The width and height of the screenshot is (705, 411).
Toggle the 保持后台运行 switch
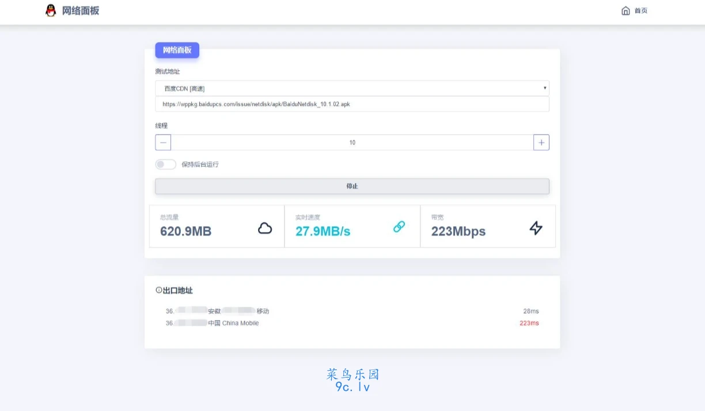166,164
